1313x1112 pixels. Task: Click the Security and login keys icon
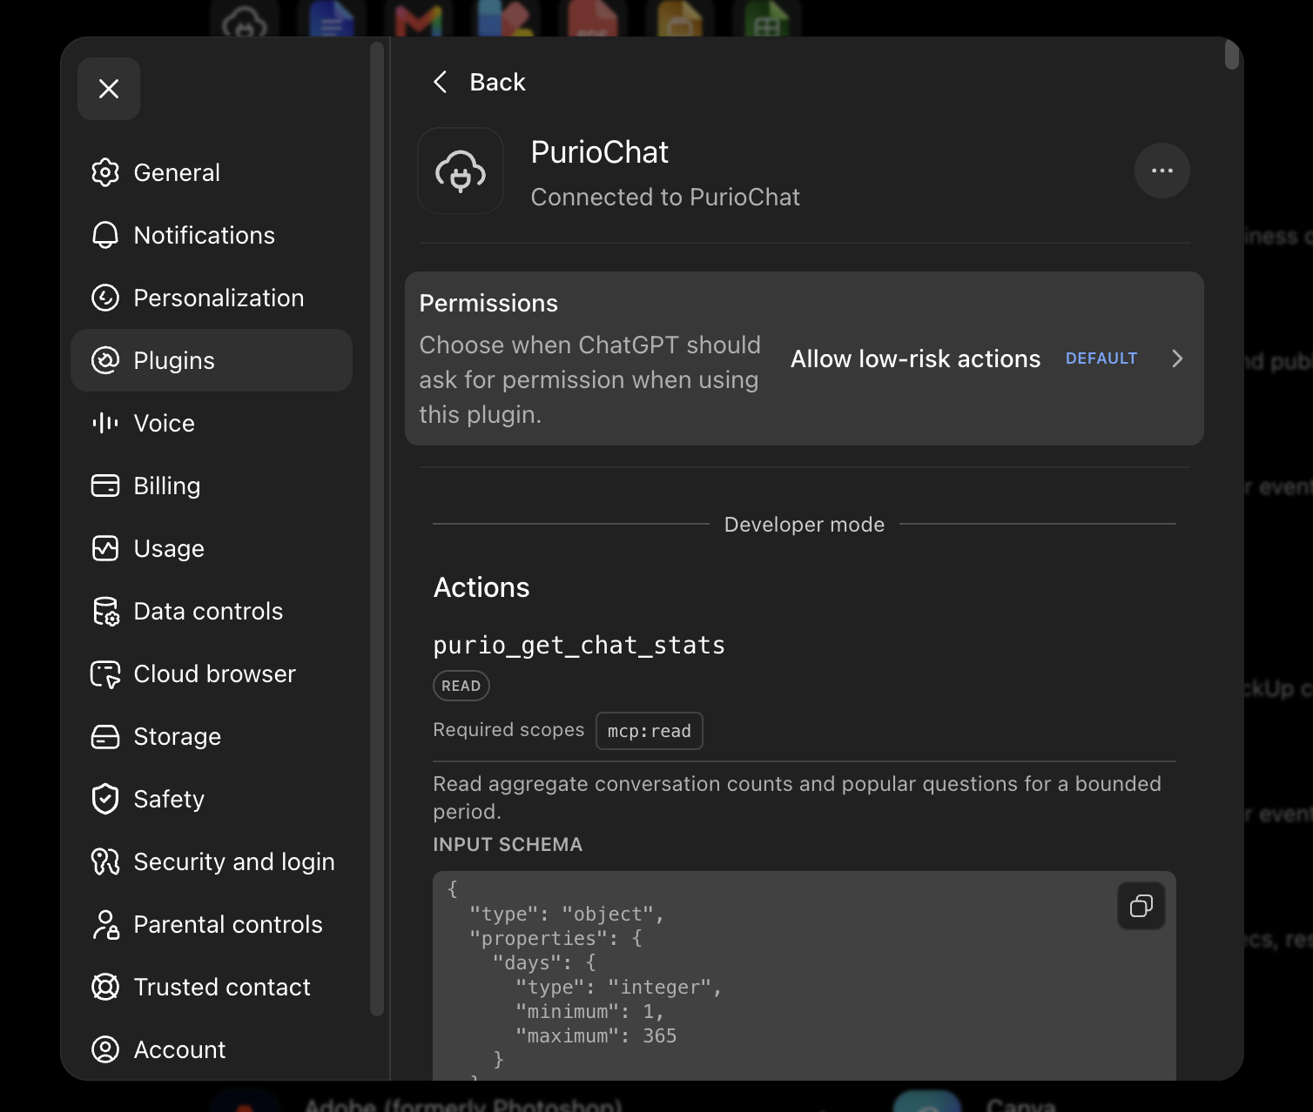[x=105, y=861]
